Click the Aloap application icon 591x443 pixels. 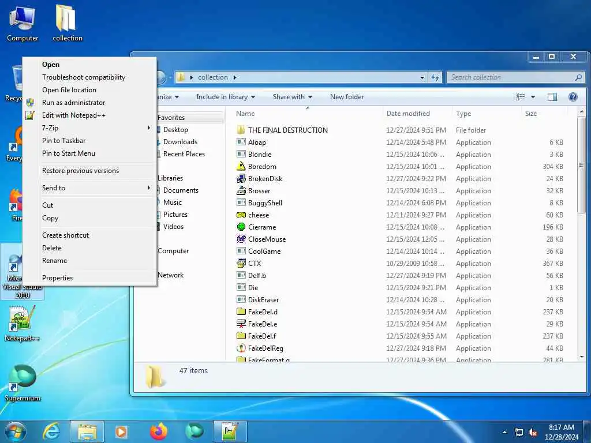[x=241, y=142]
